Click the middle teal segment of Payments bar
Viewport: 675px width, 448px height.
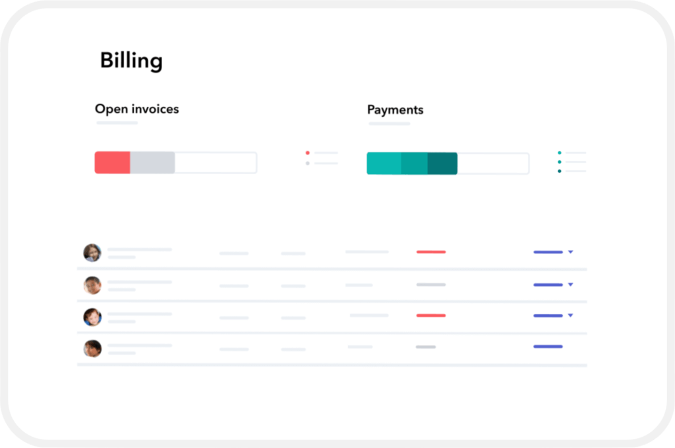[x=414, y=163]
